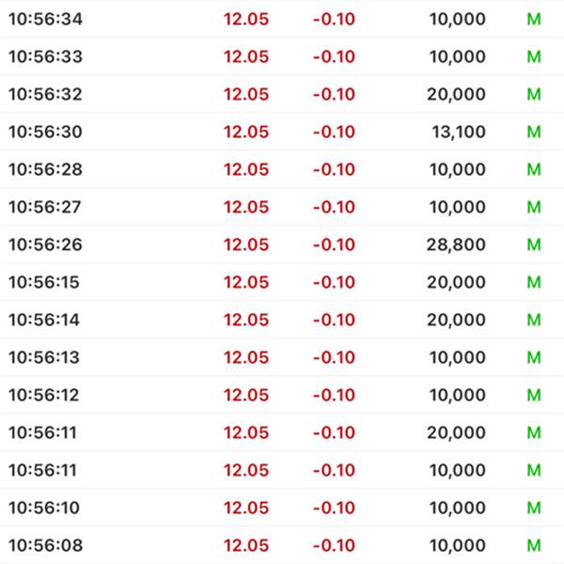Select the time stamp 10:56:10
564x564 pixels.
44,508
